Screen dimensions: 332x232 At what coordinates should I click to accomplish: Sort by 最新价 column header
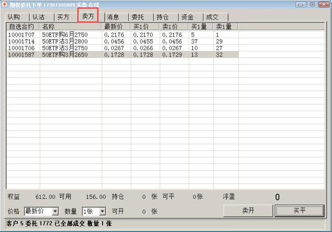(116, 26)
